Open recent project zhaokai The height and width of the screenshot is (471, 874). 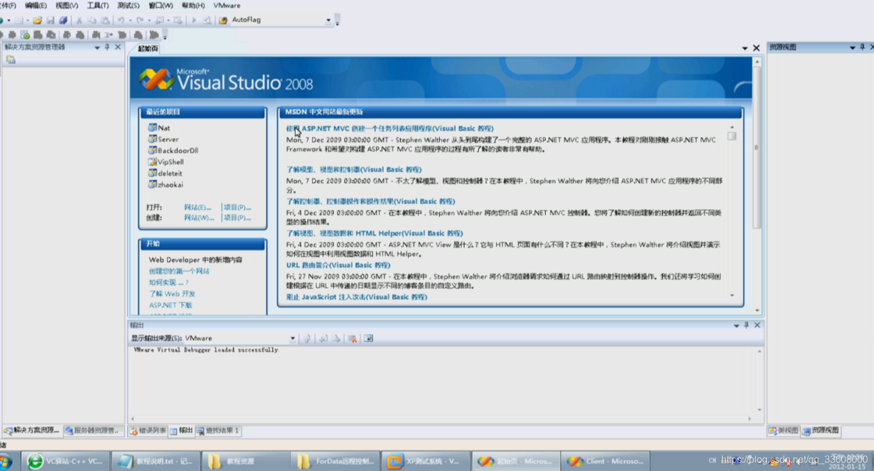(x=171, y=184)
